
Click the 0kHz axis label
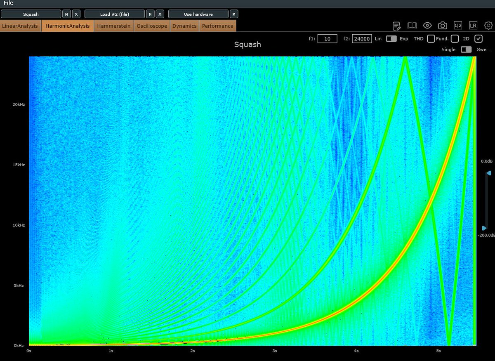point(20,345)
